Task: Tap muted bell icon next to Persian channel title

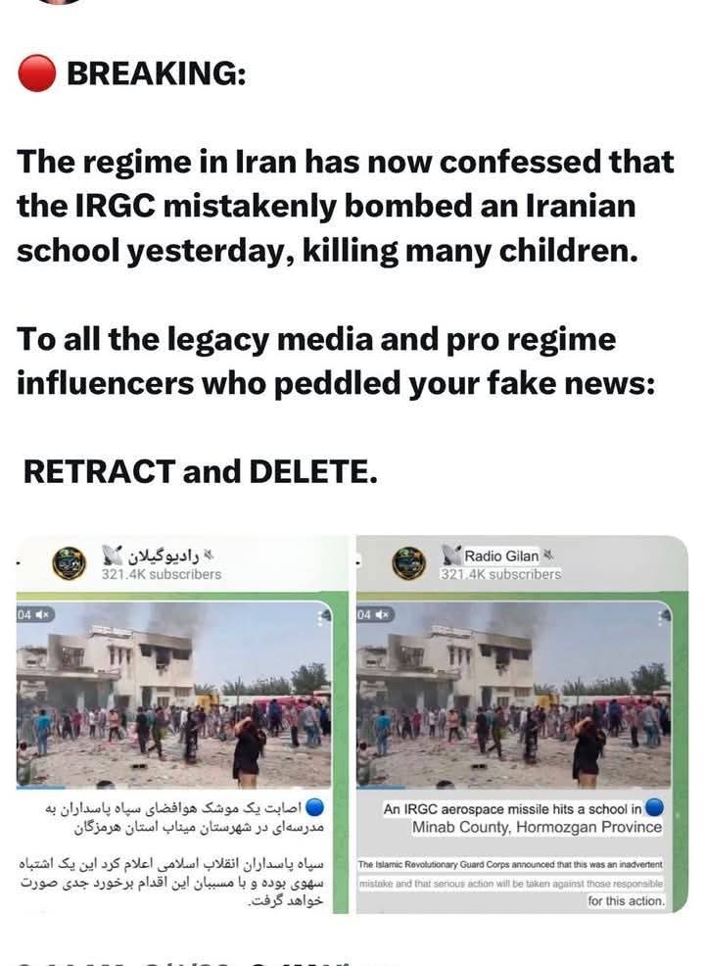Action: click(209, 555)
